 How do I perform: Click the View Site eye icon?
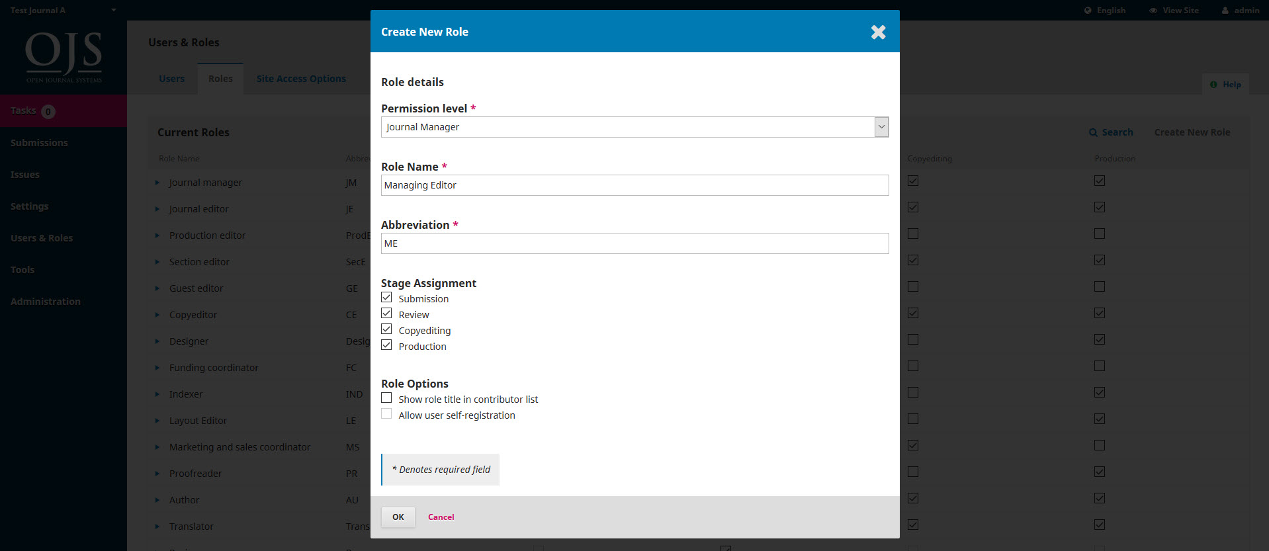(1151, 10)
